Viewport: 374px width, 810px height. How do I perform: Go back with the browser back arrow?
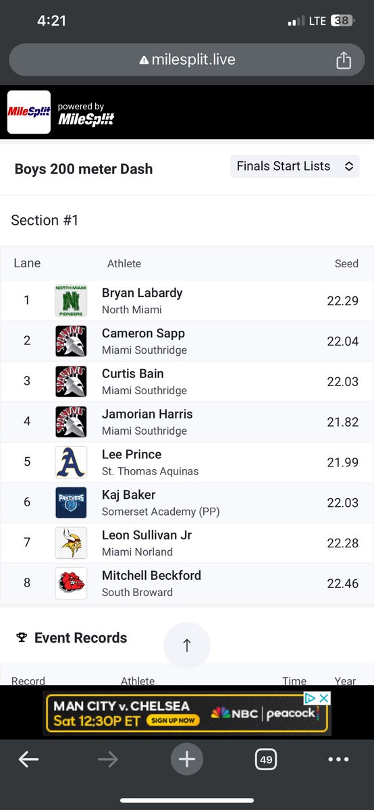pos(28,759)
